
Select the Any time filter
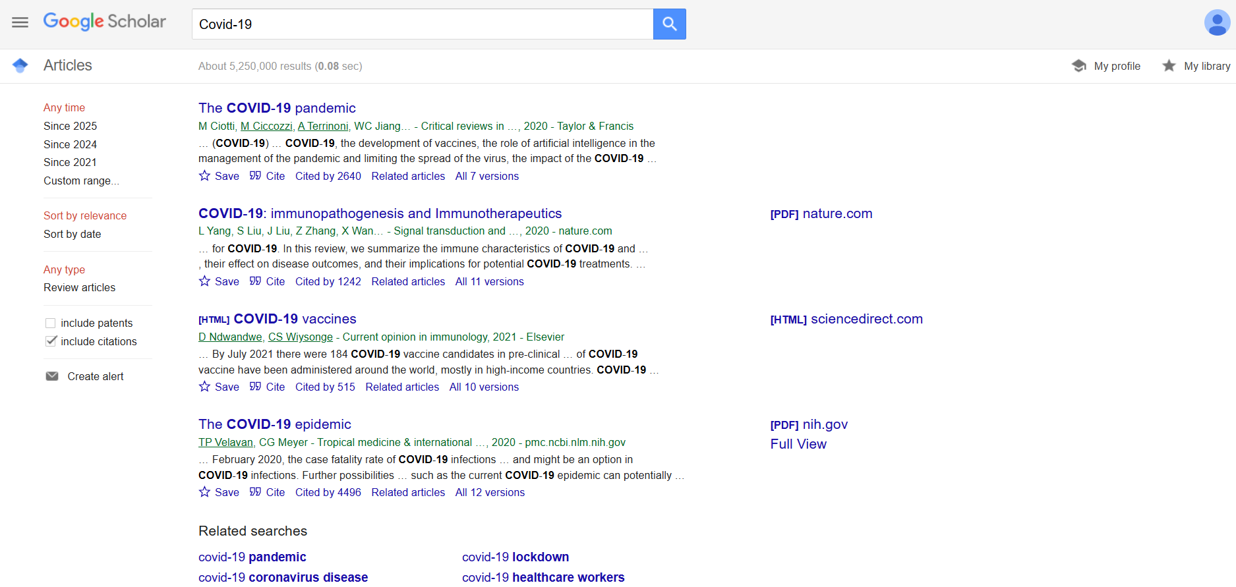point(64,107)
